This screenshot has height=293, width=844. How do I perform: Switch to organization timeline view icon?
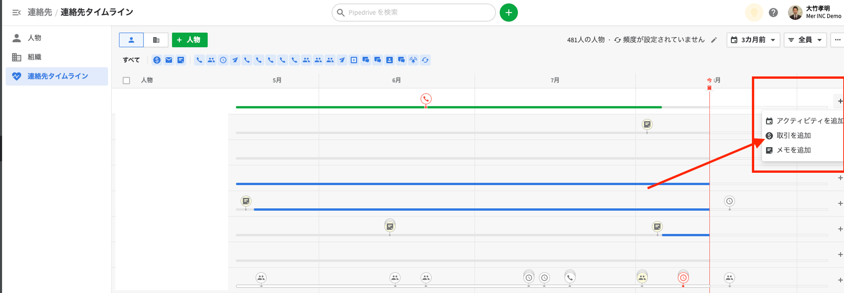pyautogui.click(x=156, y=40)
